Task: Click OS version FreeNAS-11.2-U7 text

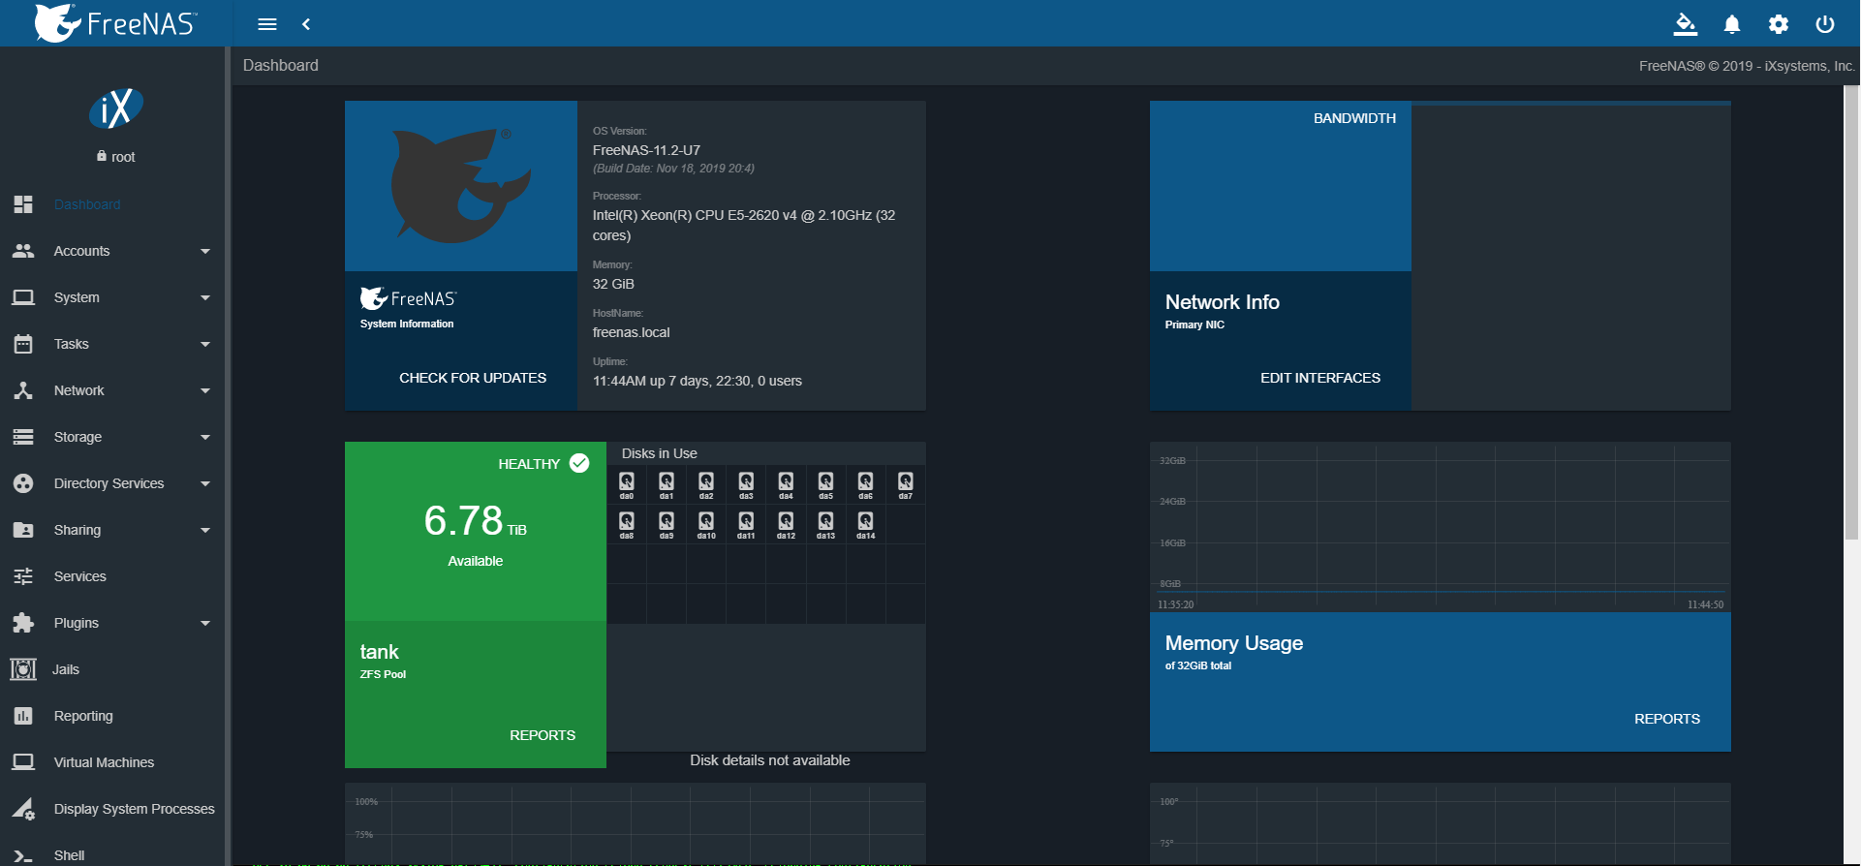Action: pyautogui.click(x=646, y=150)
